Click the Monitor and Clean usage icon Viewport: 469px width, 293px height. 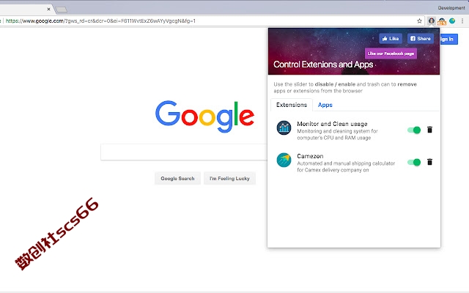click(x=284, y=127)
